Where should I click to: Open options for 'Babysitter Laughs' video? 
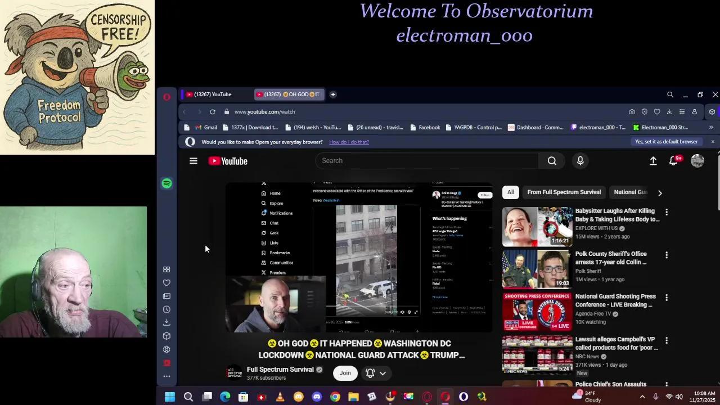point(667,212)
